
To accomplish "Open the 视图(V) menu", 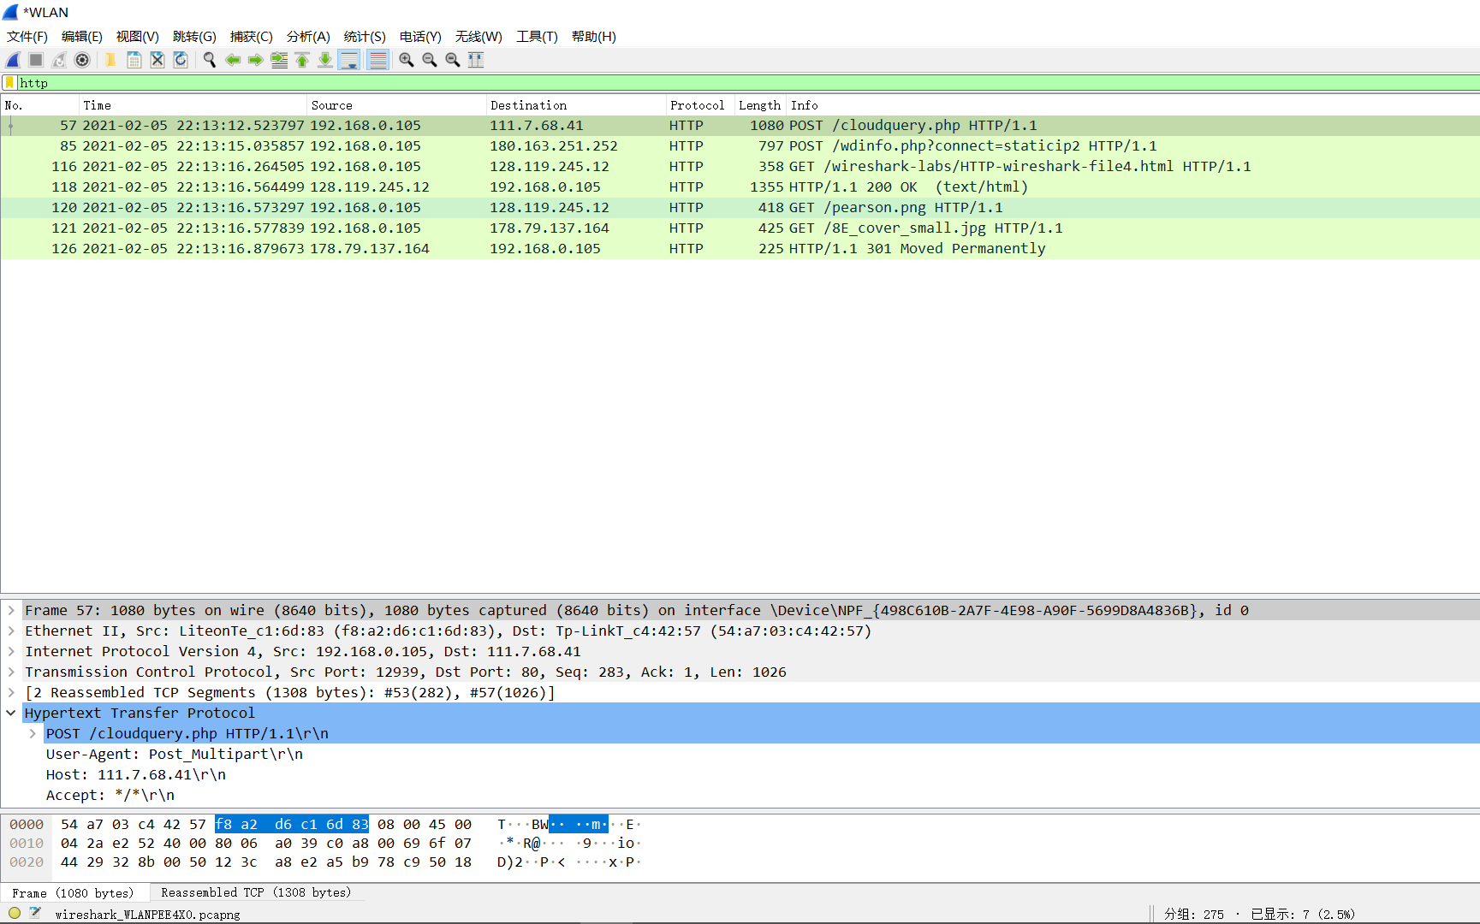I will pyautogui.click(x=138, y=37).
